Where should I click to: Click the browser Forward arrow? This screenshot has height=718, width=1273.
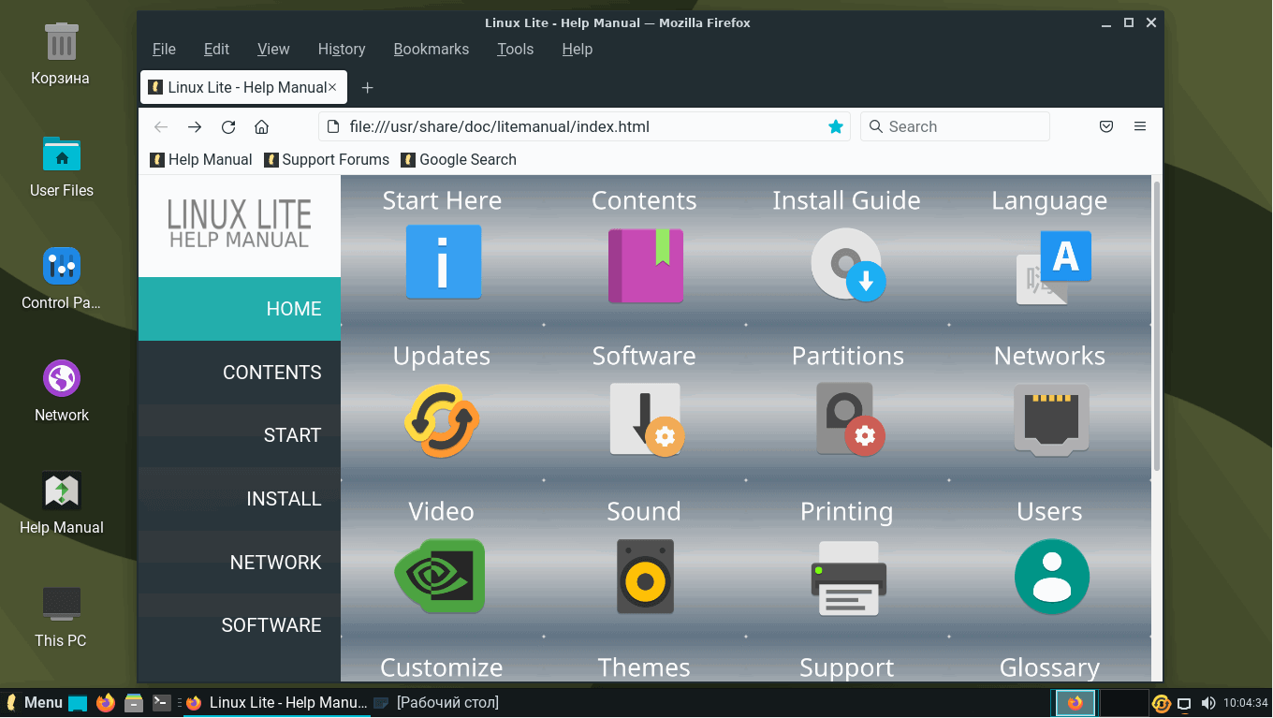pos(195,126)
